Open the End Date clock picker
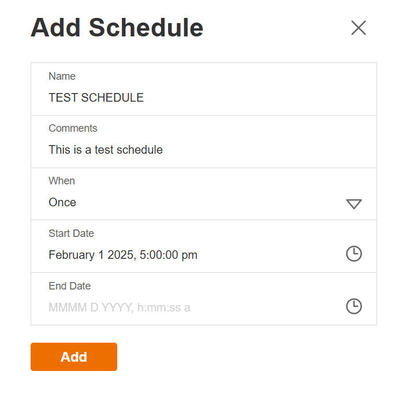The height and width of the screenshot is (397, 406). point(353,306)
